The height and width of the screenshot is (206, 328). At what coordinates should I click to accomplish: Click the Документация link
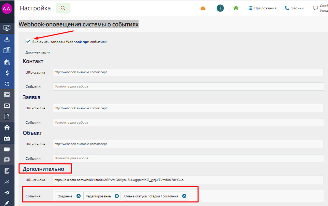click(38, 52)
